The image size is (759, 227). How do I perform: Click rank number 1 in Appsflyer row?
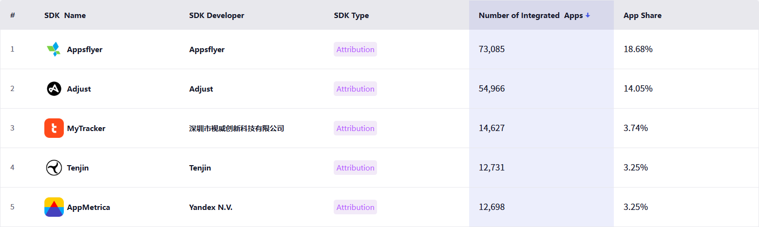tap(12, 49)
